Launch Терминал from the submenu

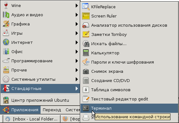pos(129,108)
